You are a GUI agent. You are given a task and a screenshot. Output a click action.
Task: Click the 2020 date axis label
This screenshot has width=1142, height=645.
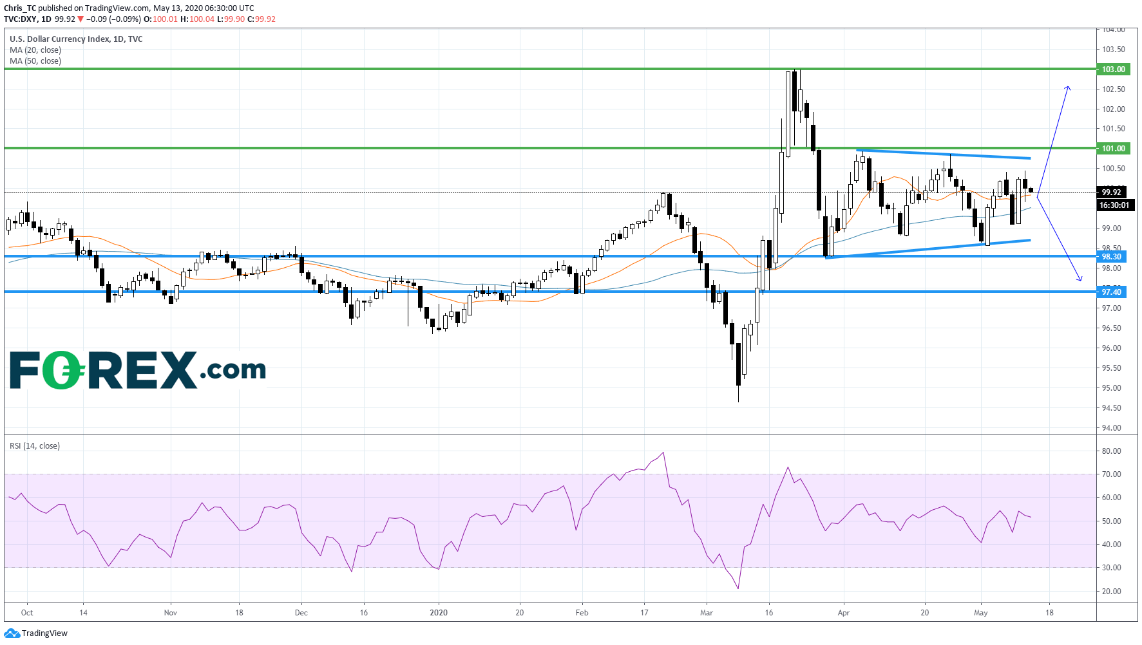tap(439, 613)
